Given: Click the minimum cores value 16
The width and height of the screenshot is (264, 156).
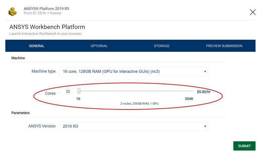Looking at the screenshot, I should [x=78, y=99].
